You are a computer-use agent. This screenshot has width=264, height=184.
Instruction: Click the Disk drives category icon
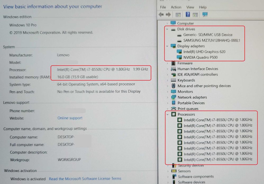(x=173, y=29)
